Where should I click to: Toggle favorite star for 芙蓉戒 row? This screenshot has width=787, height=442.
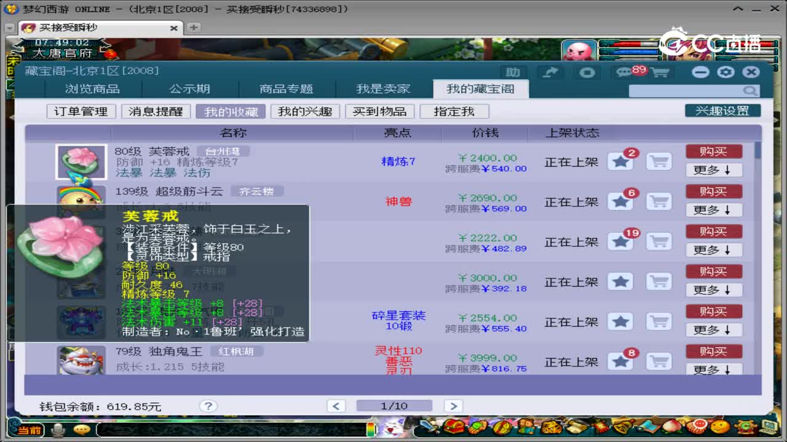(x=620, y=161)
